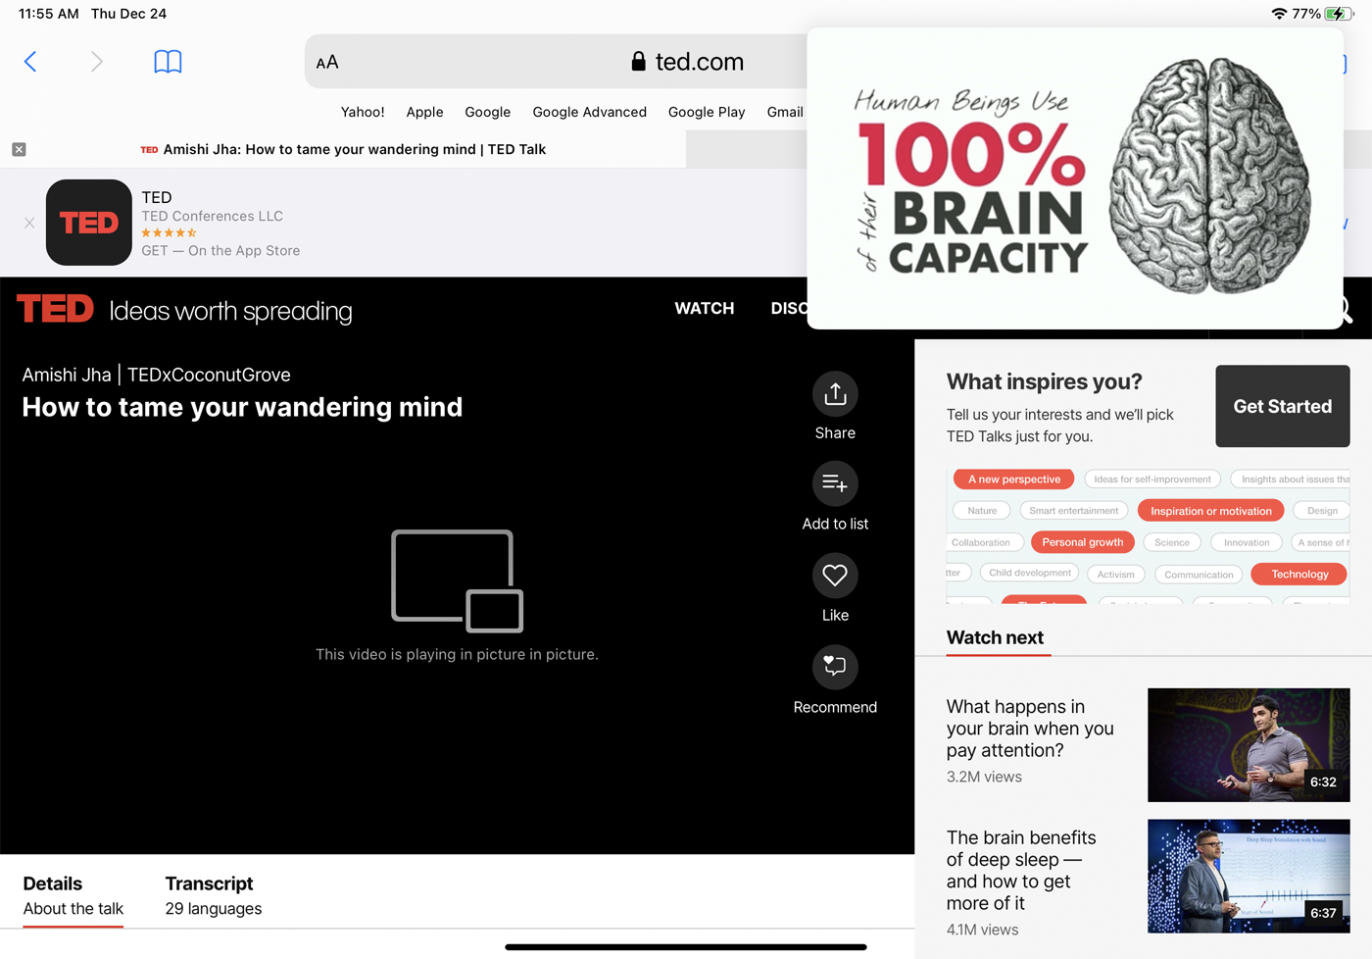Open the Apple favorite
The height and width of the screenshot is (959, 1372).
[x=424, y=112]
